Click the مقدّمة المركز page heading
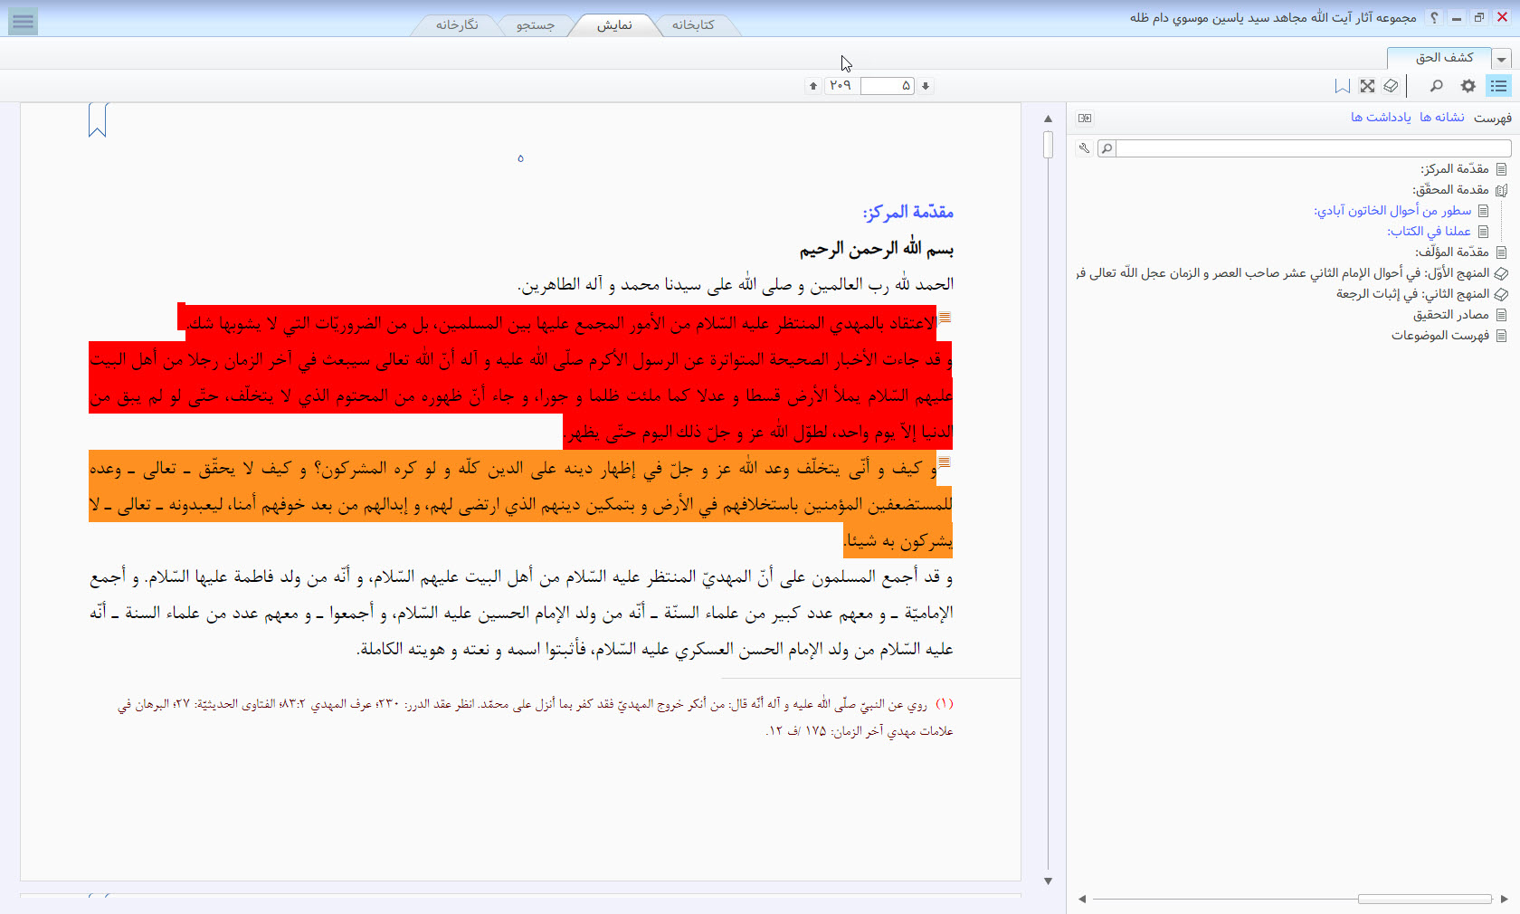The width and height of the screenshot is (1520, 914). (x=907, y=213)
